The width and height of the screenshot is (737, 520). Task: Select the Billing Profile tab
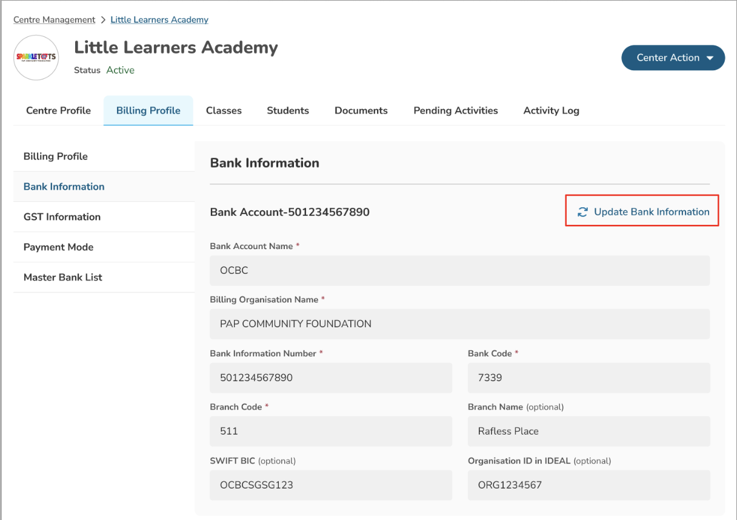point(148,110)
